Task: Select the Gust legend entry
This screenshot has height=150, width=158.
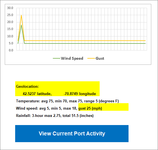Action: point(96,58)
